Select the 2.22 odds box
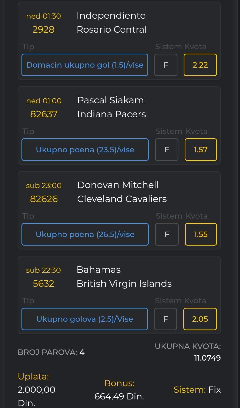 click(x=200, y=65)
